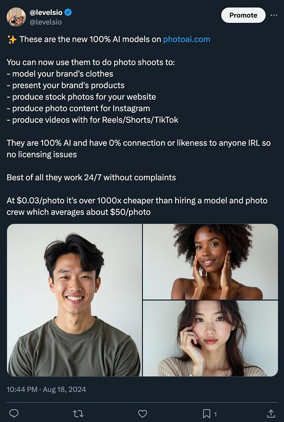Click the 10:44 PM Aug 18, 2024 timestamp
The width and height of the screenshot is (284, 422).
[x=46, y=390]
